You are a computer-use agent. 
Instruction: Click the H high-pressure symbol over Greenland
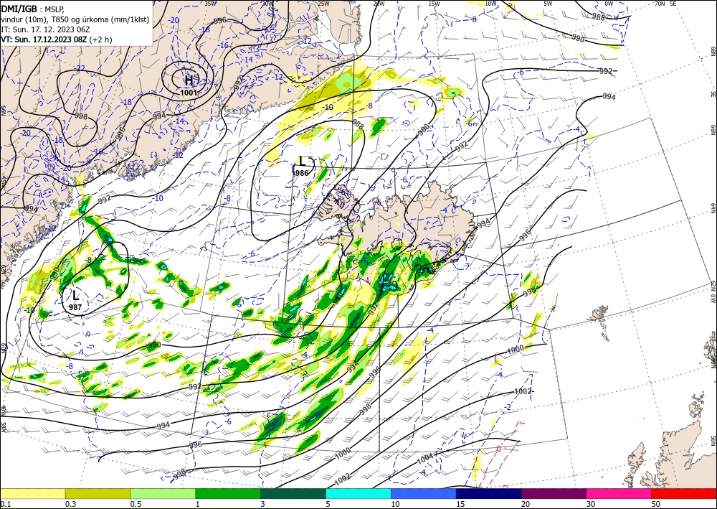point(189,80)
